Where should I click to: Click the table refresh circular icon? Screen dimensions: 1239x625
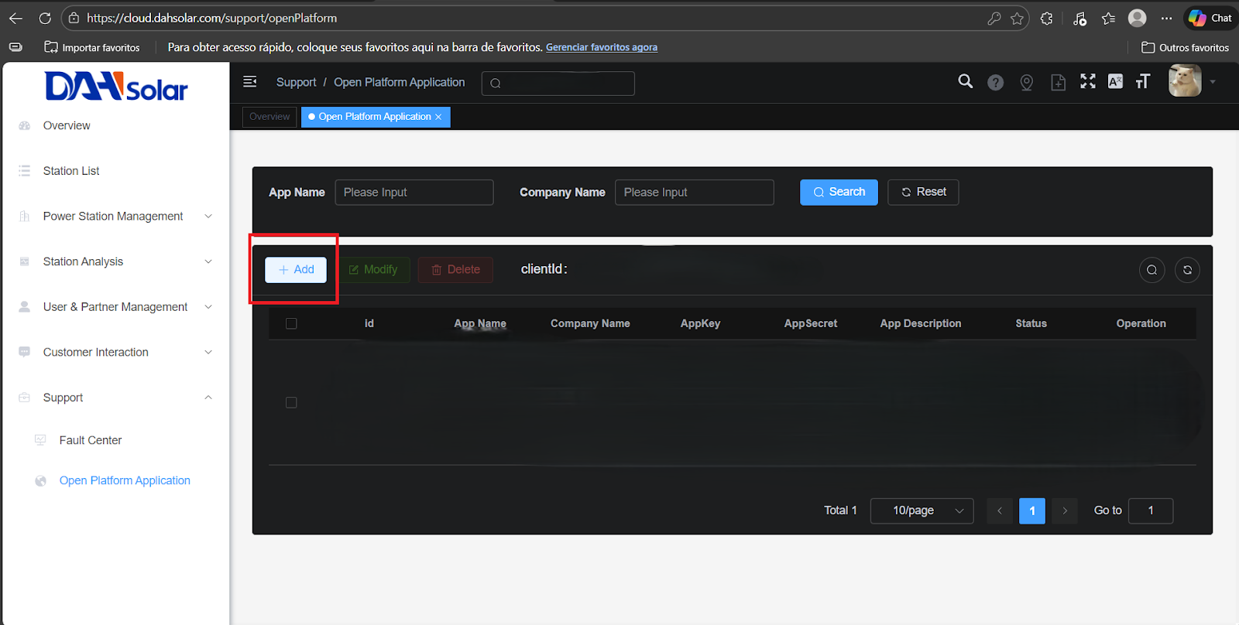(x=1187, y=270)
